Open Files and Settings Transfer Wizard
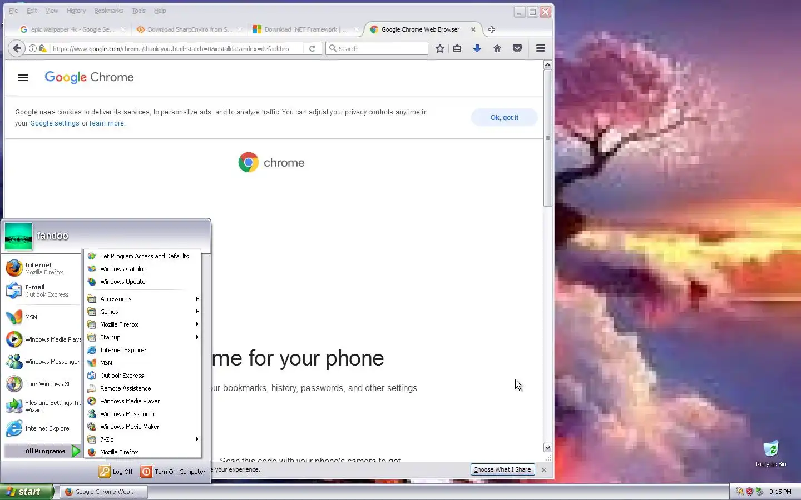Screen dimensions: 801x500 pyautogui.click(x=42, y=406)
